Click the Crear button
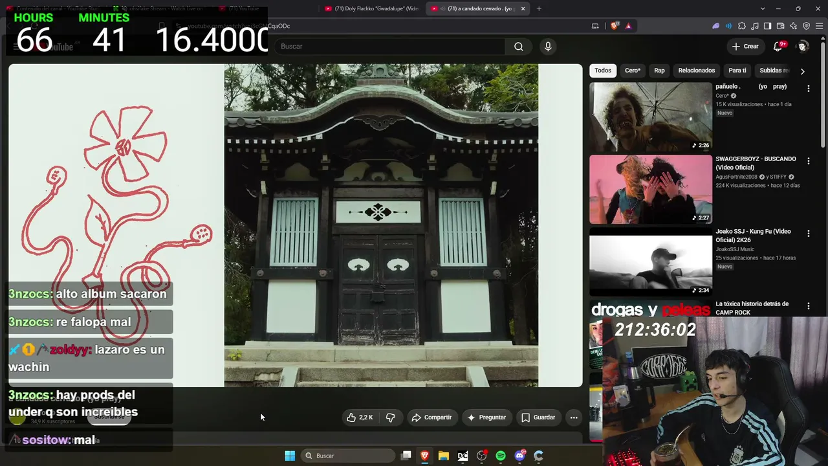This screenshot has width=828, height=466. coord(745,47)
